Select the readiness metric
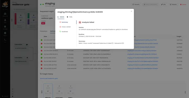Image resolution: width=189 pixels, height=98 pixels. click(64, 31)
